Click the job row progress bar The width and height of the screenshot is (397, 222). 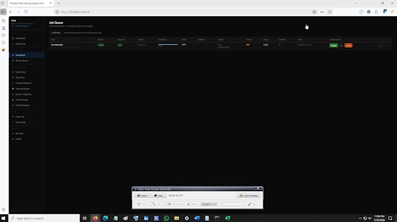click(x=168, y=45)
